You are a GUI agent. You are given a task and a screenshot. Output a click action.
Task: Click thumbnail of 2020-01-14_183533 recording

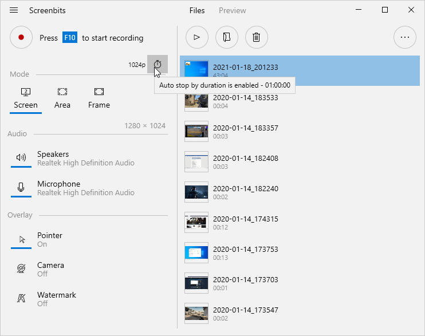pos(196,102)
